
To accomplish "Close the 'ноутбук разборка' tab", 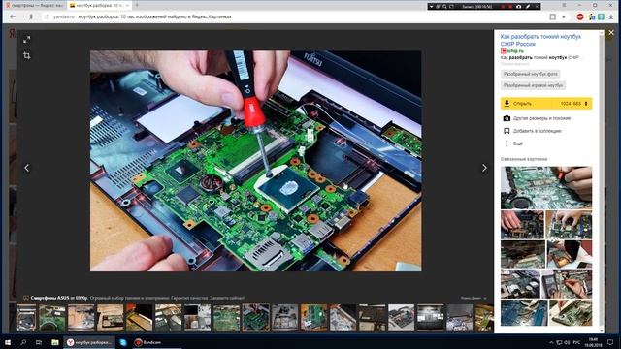I will click(x=127, y=6).
